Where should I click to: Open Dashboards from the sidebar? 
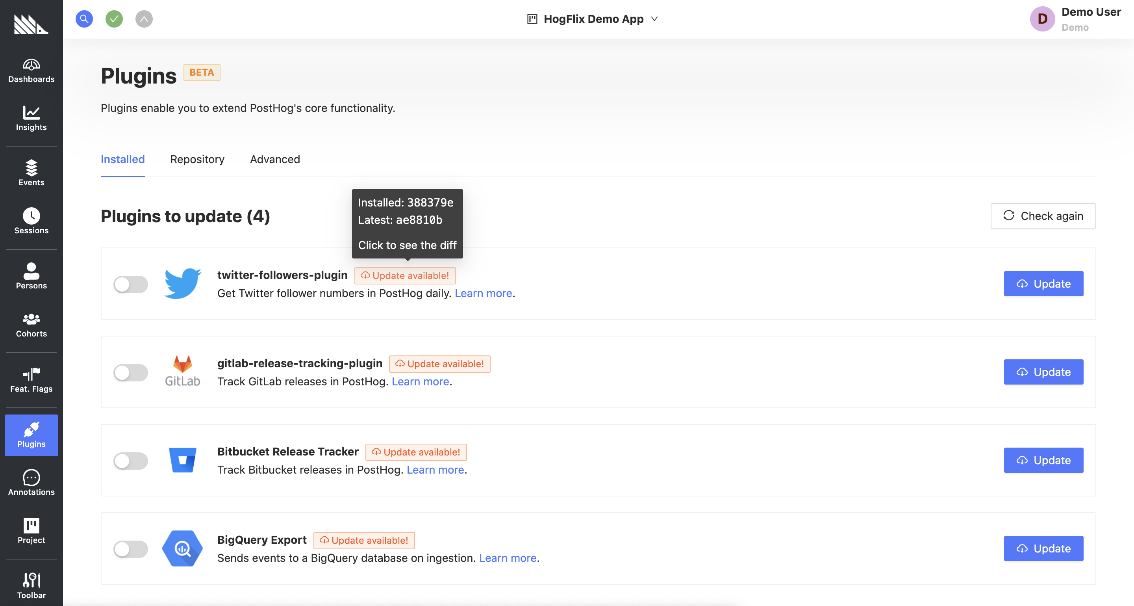[31, 71]
